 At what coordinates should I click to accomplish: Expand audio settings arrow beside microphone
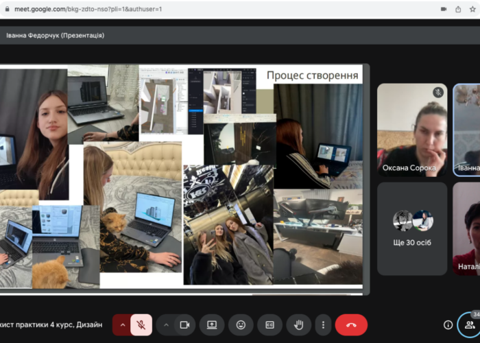123,324
